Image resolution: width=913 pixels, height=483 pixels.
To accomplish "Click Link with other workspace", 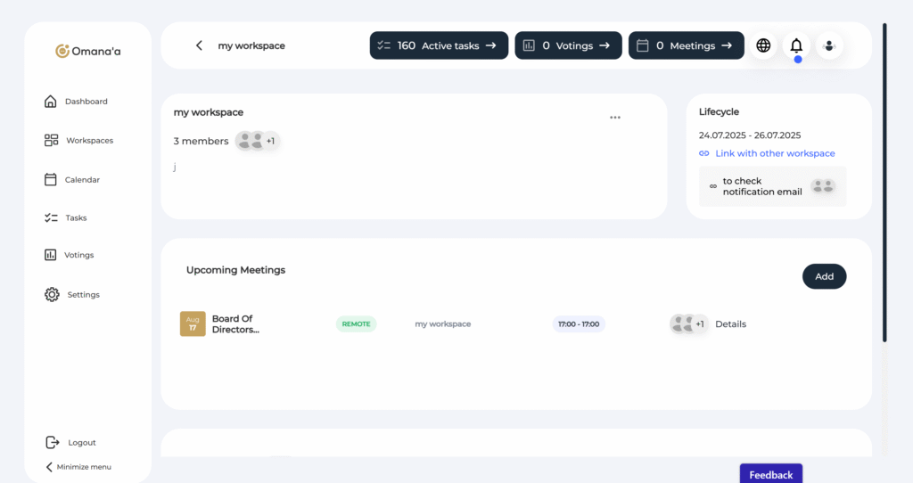I will 774,153.
